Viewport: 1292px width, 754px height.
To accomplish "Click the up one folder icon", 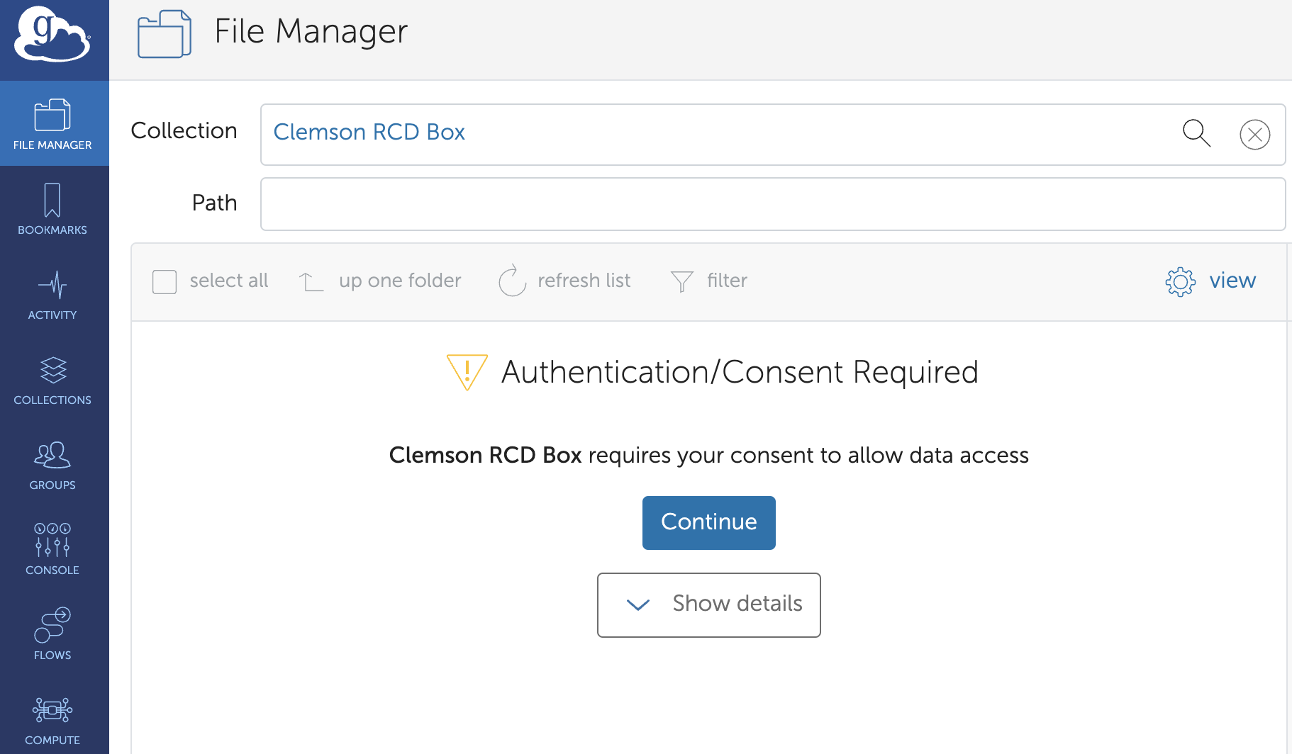I will pyautogui.click(x=311, y=281).
